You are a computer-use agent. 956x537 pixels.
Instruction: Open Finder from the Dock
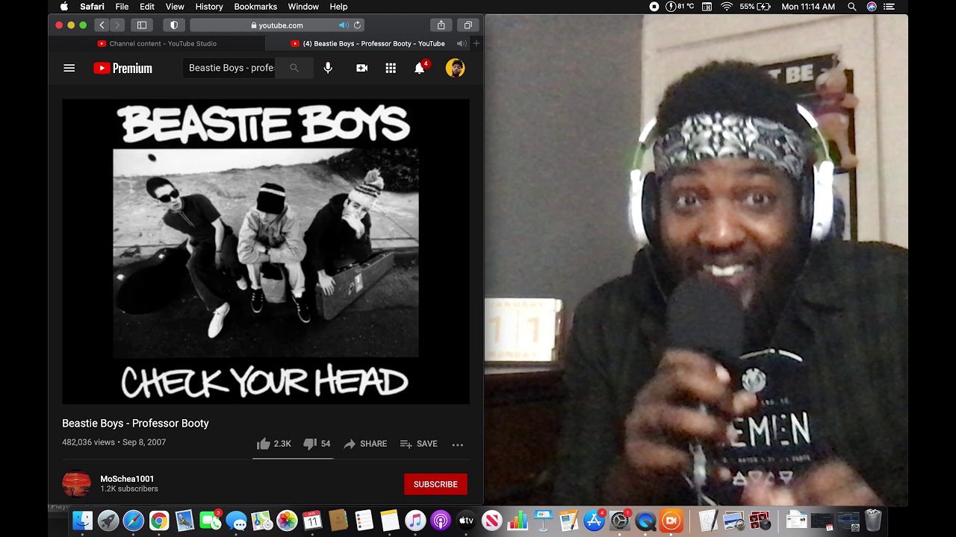coord(82,521)
